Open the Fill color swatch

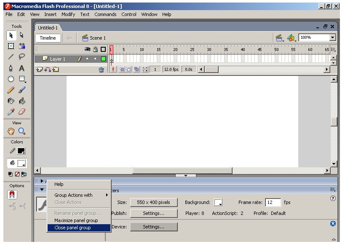click(21, 163)
